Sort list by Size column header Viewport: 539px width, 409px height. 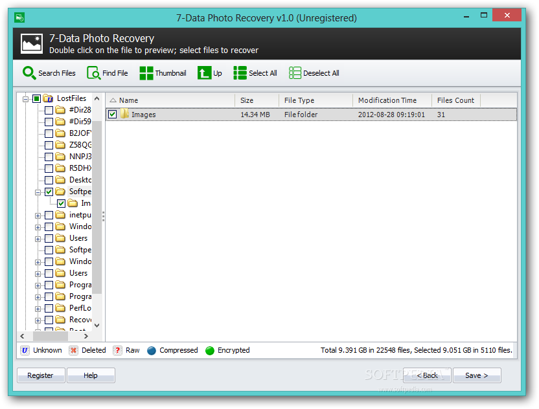click(x=257, y=100)
